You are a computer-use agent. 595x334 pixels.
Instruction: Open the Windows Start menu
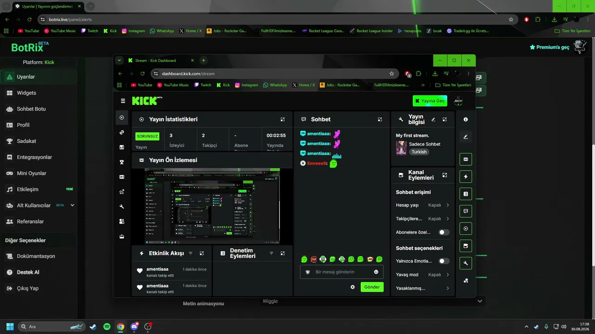pyautogui.click(x=10, y=327)
